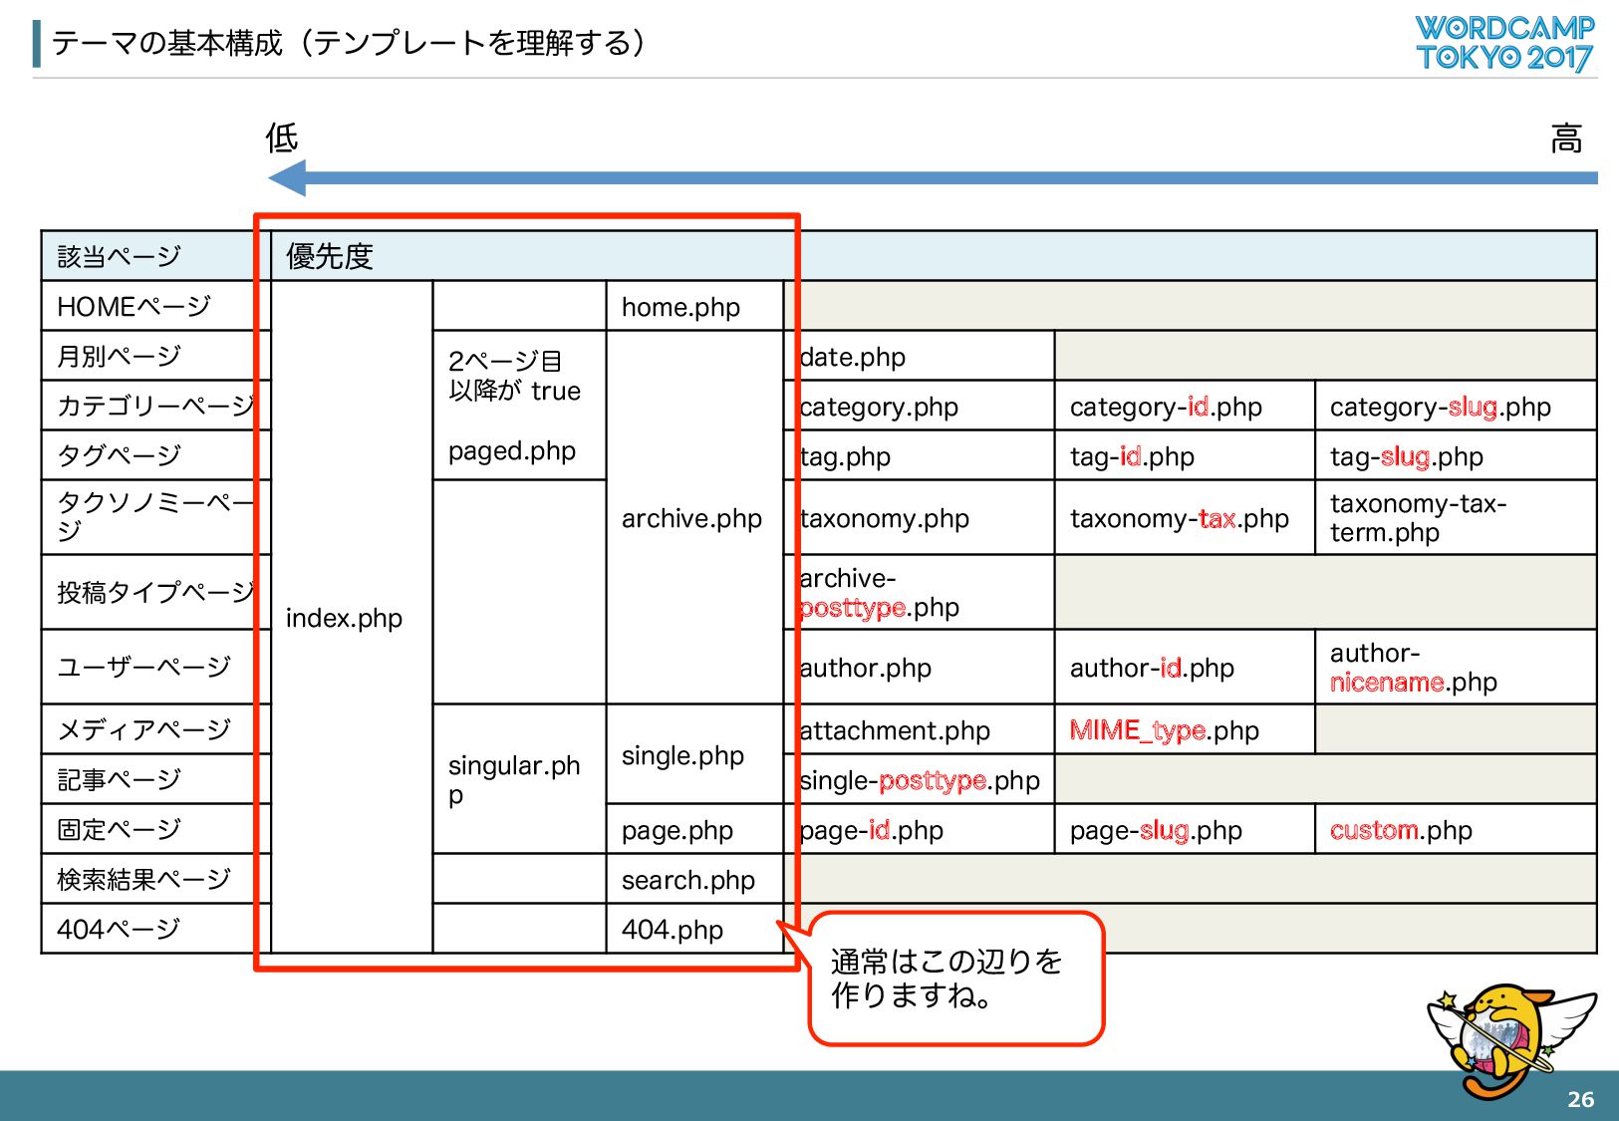Select the 'taxonomy-tax.php' cell
This screenshot has height=1121, width=1619.
(1185, 517)
